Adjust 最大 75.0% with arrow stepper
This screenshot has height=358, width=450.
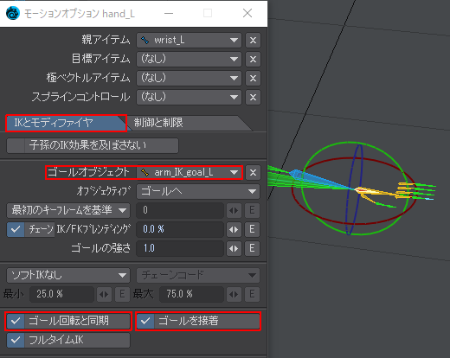tap(234, 294)
